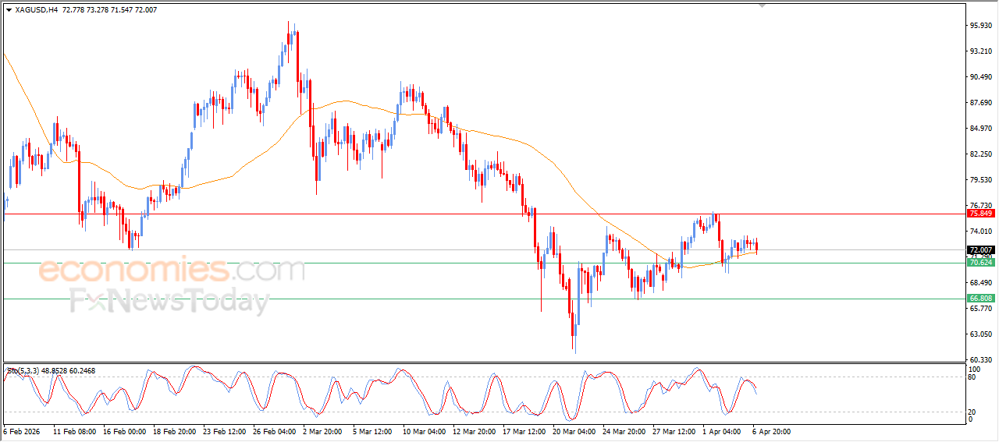Click the 84.970 price axis label

pyautogui.click(x=980, y=129)
